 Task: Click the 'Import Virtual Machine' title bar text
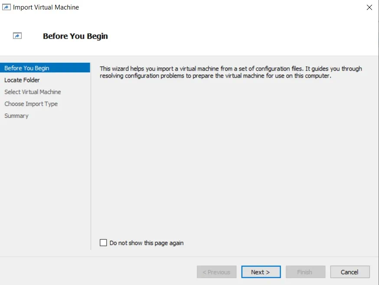click(46, 7)
